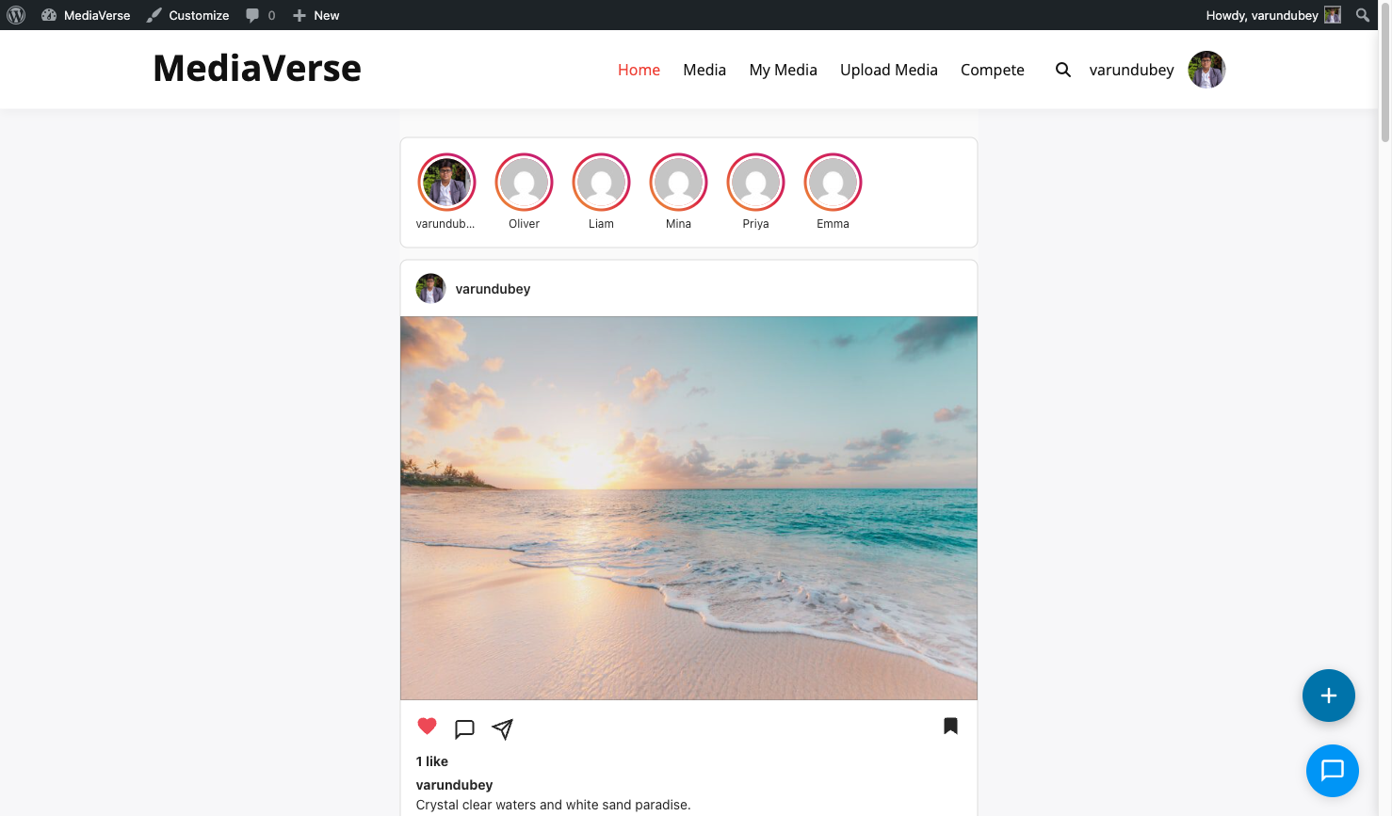The image size is (1392, 816).
Task: Create a new post with the floating plus button
Action: point(1328,696)
